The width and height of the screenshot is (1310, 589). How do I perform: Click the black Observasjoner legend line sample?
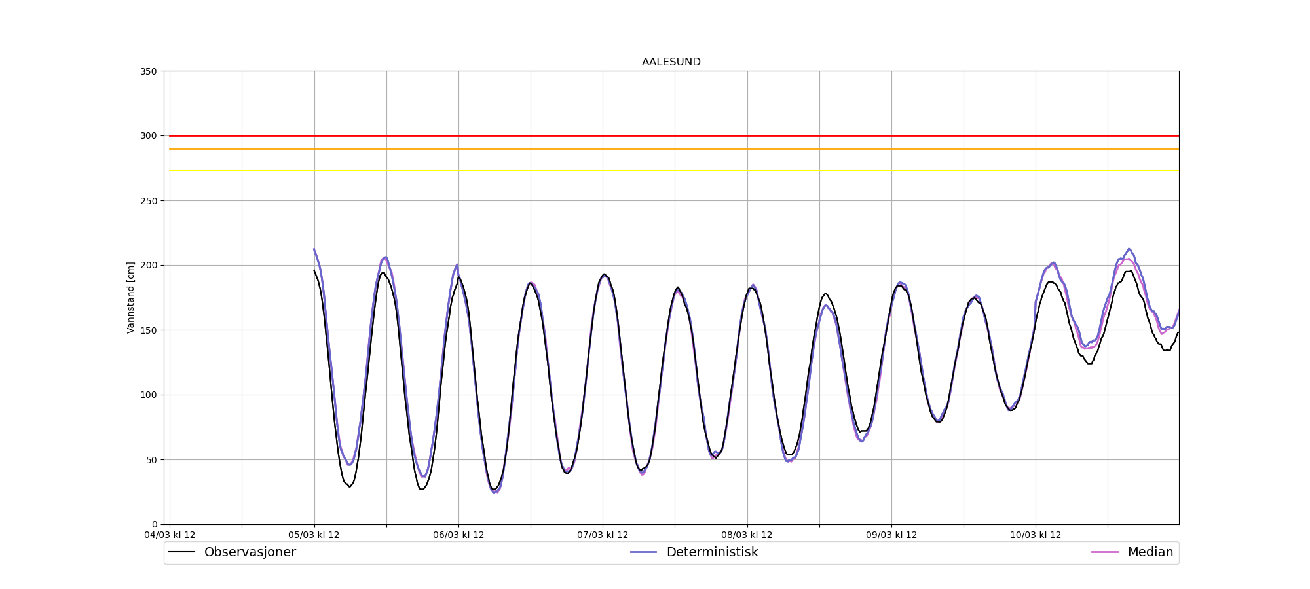tap(182, 552)
